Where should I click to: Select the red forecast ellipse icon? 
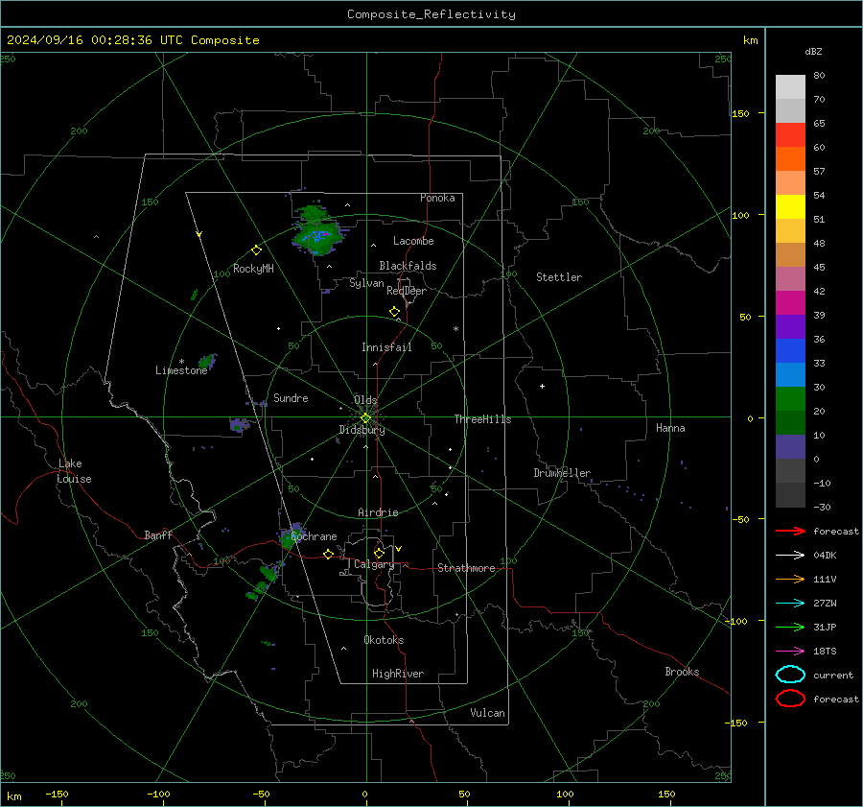pos(790,699)
